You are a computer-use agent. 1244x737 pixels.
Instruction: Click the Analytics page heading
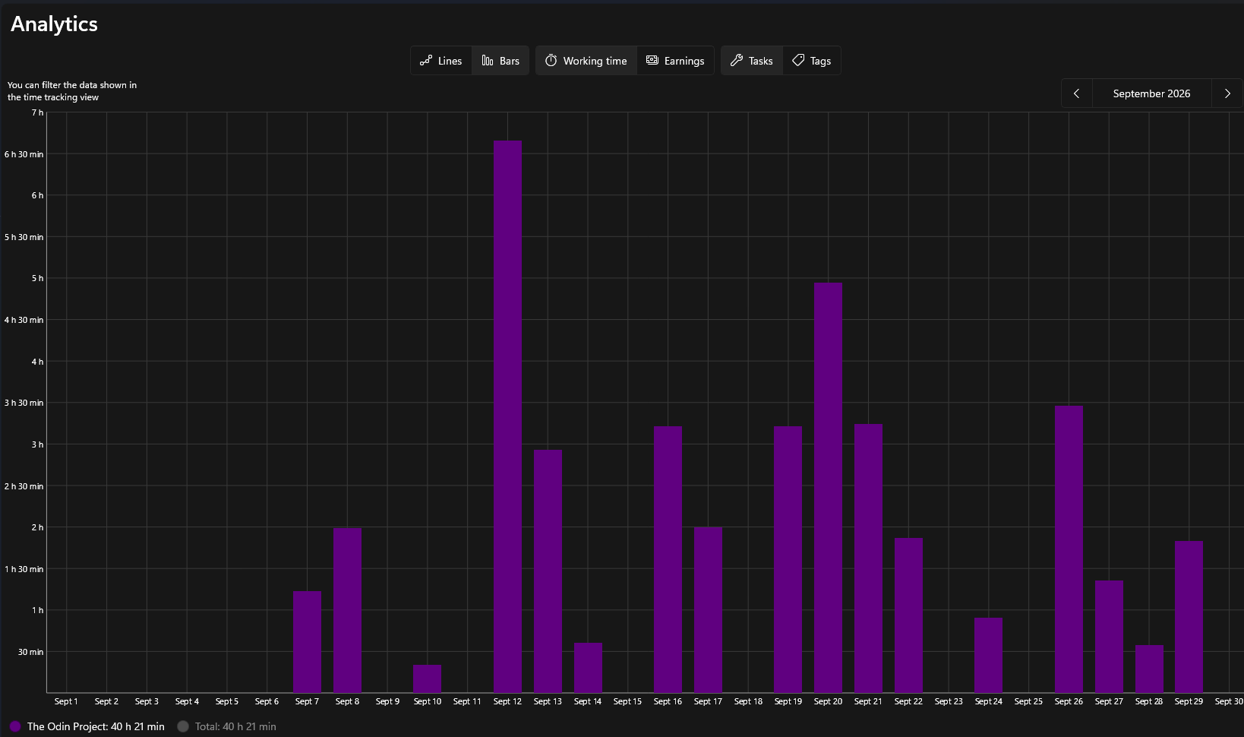pos(54,24)
